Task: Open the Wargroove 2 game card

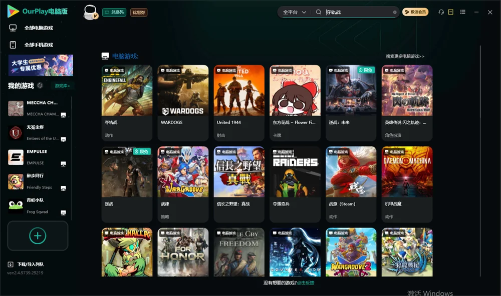Action: 351,252
